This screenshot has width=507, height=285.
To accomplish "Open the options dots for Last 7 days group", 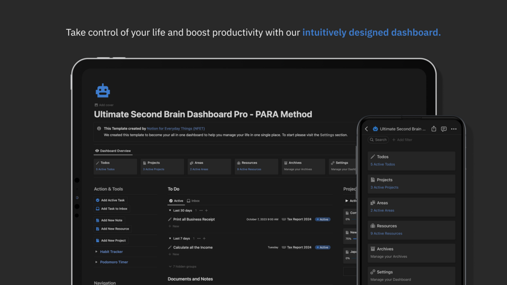I will pyautogui.click(x=199, y=239).
